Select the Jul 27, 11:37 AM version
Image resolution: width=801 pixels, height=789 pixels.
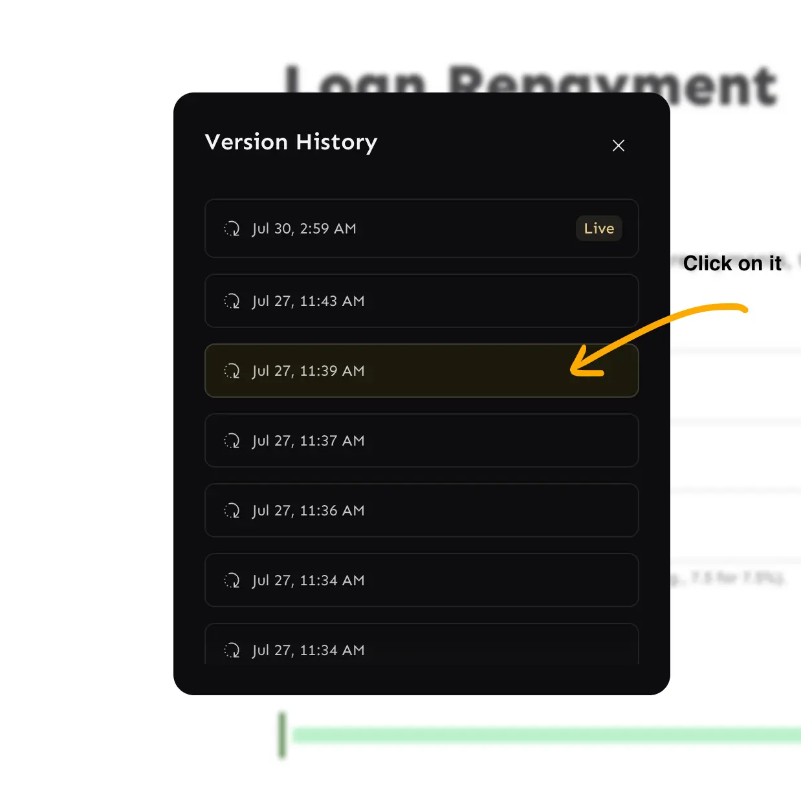tap(422, 440)
